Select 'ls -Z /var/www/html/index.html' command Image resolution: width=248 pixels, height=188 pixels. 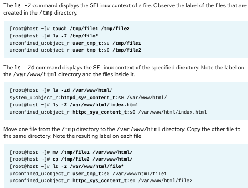96,104
